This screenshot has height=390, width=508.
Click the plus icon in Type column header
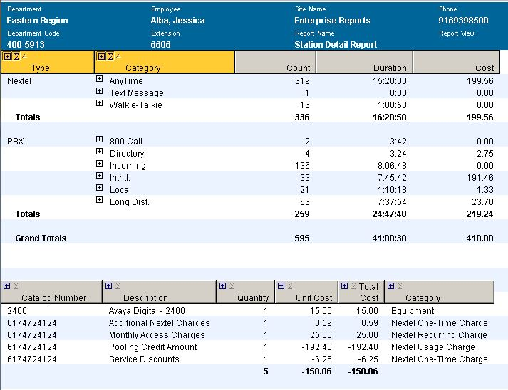pos(7,56)
